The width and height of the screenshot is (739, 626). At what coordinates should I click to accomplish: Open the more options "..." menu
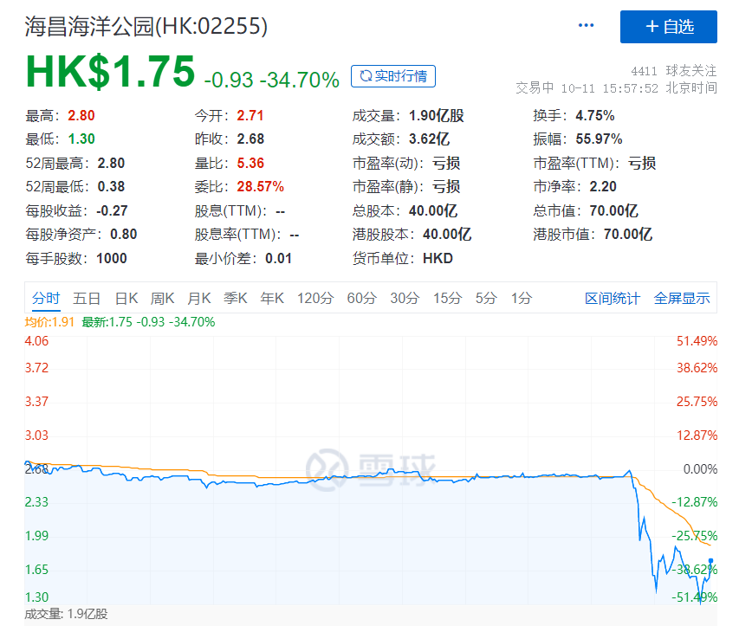point(586,26)
